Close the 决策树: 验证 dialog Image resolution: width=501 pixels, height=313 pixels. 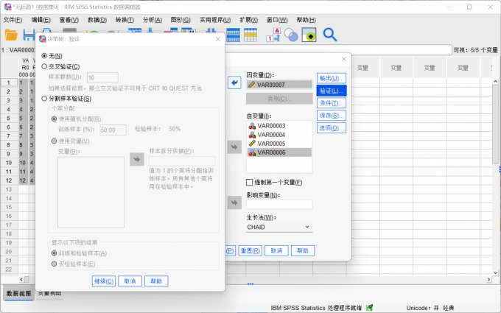pos(218,39)
